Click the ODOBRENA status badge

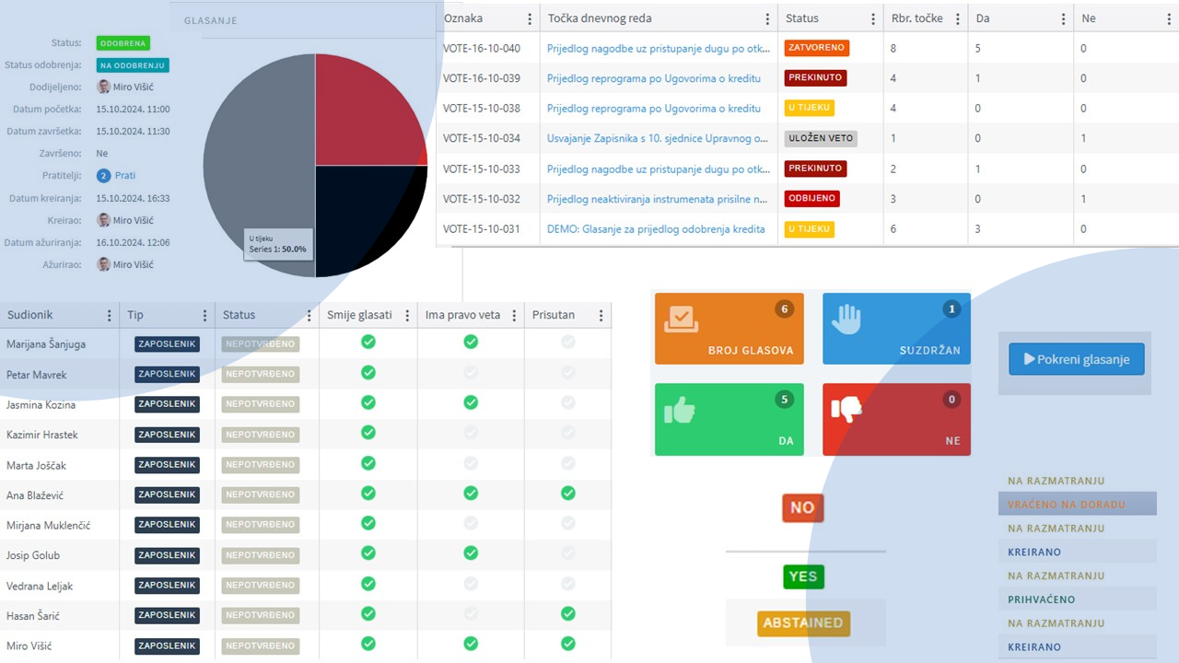click(x=123, y=43)
